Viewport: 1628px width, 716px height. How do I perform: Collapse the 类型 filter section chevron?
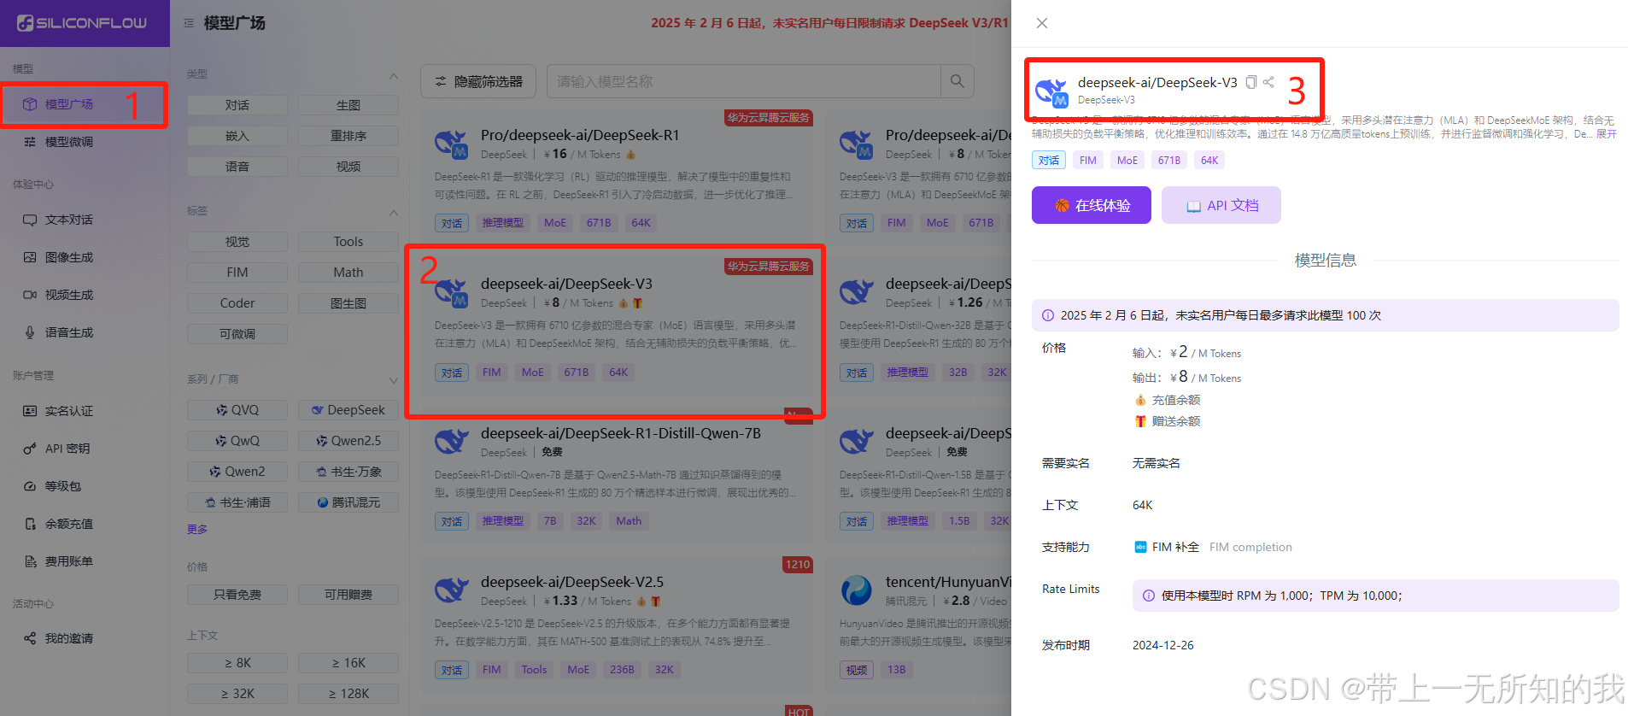click(394, 75)
